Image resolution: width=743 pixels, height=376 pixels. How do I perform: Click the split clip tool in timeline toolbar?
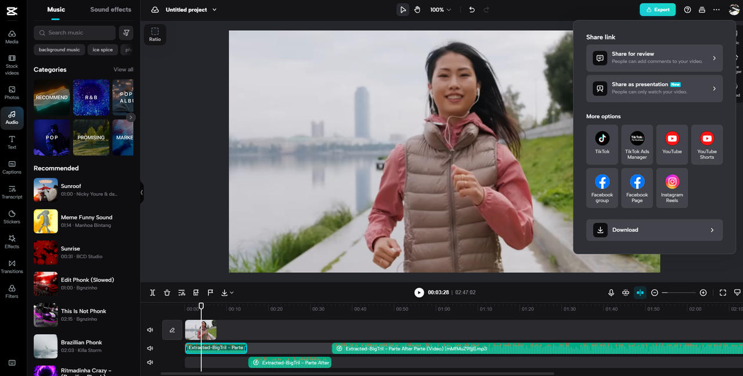(x=153, y=292)
